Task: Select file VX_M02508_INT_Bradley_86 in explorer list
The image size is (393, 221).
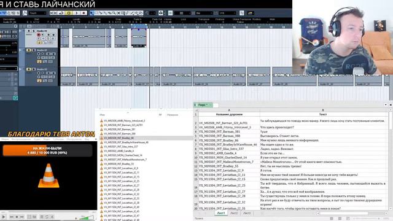Action: pyautogui.click(x=119, y=138)
